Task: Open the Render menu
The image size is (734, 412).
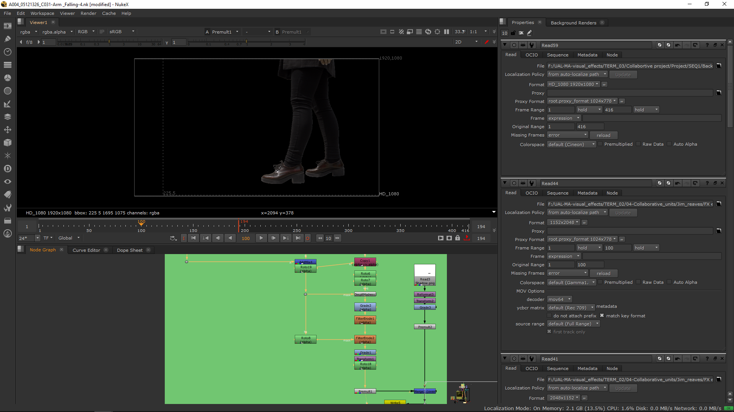Action: 88,13
